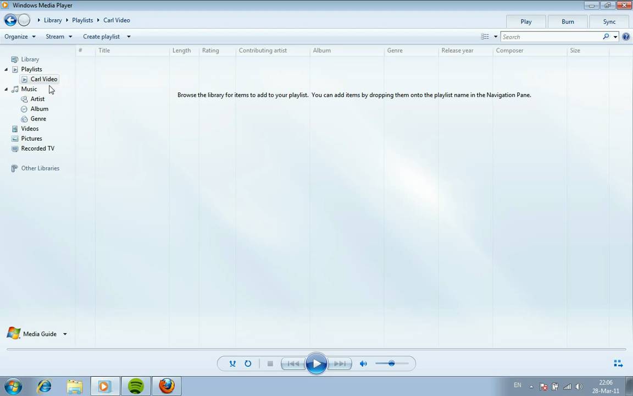
Task: Adjust the volume slider
Action: click(x=392, y=364)
